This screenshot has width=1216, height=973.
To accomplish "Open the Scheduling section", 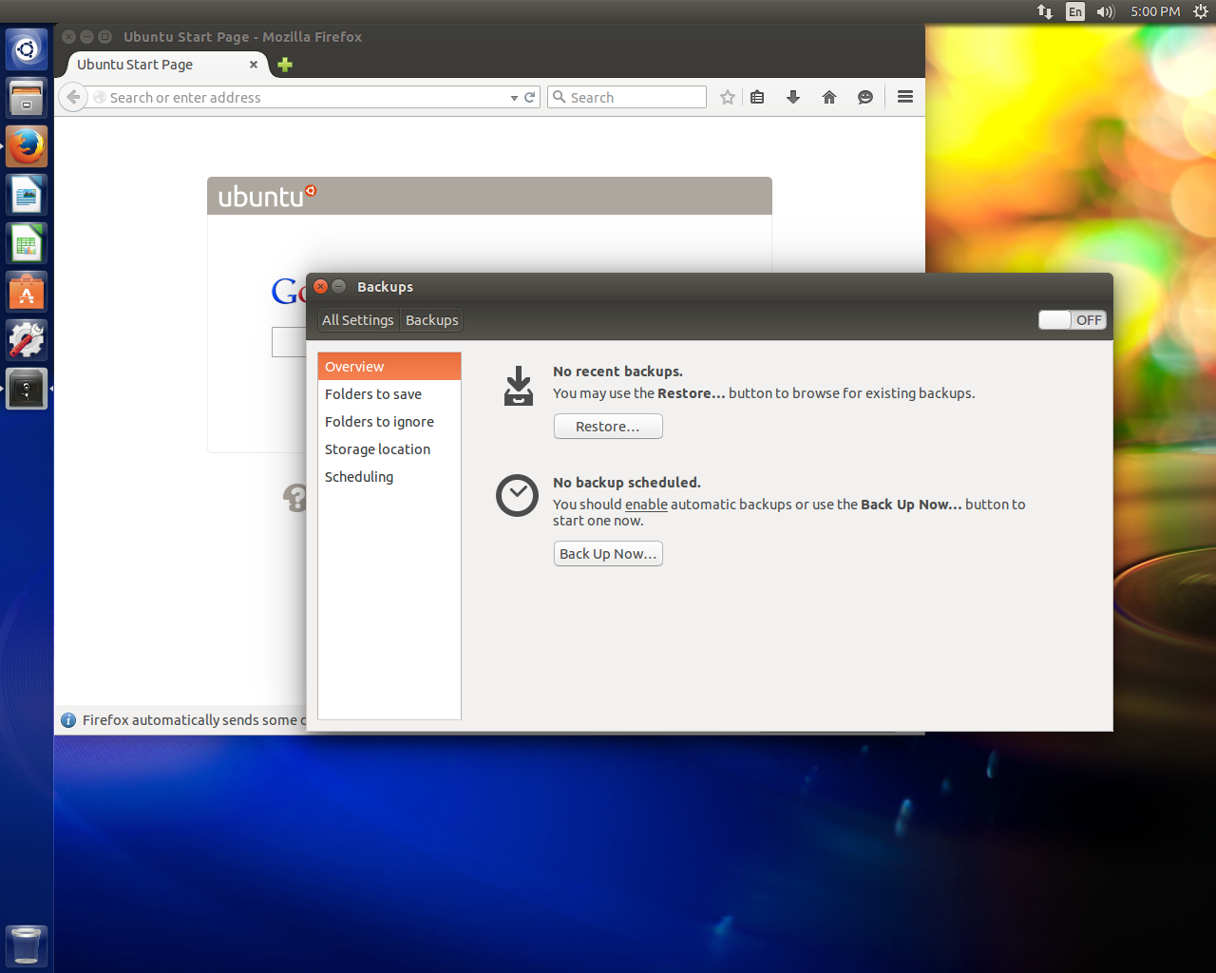I will click(x=389, y=477).
